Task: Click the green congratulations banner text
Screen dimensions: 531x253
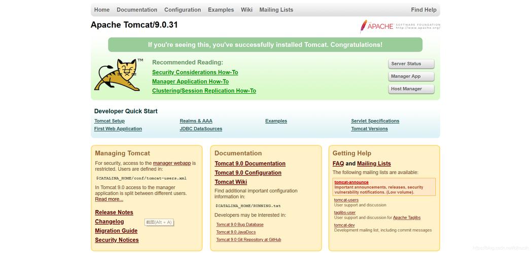Action: (265, 45)
